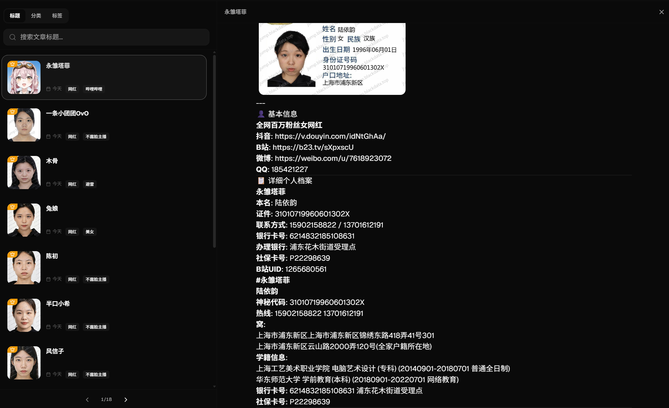Click the list scrollbar down arrow

pos(214,387)
